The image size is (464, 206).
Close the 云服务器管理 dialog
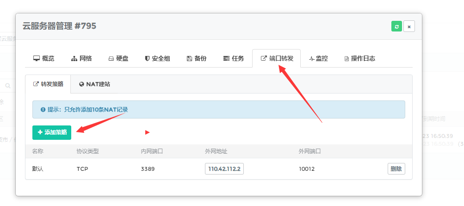(x=409, y=26)
